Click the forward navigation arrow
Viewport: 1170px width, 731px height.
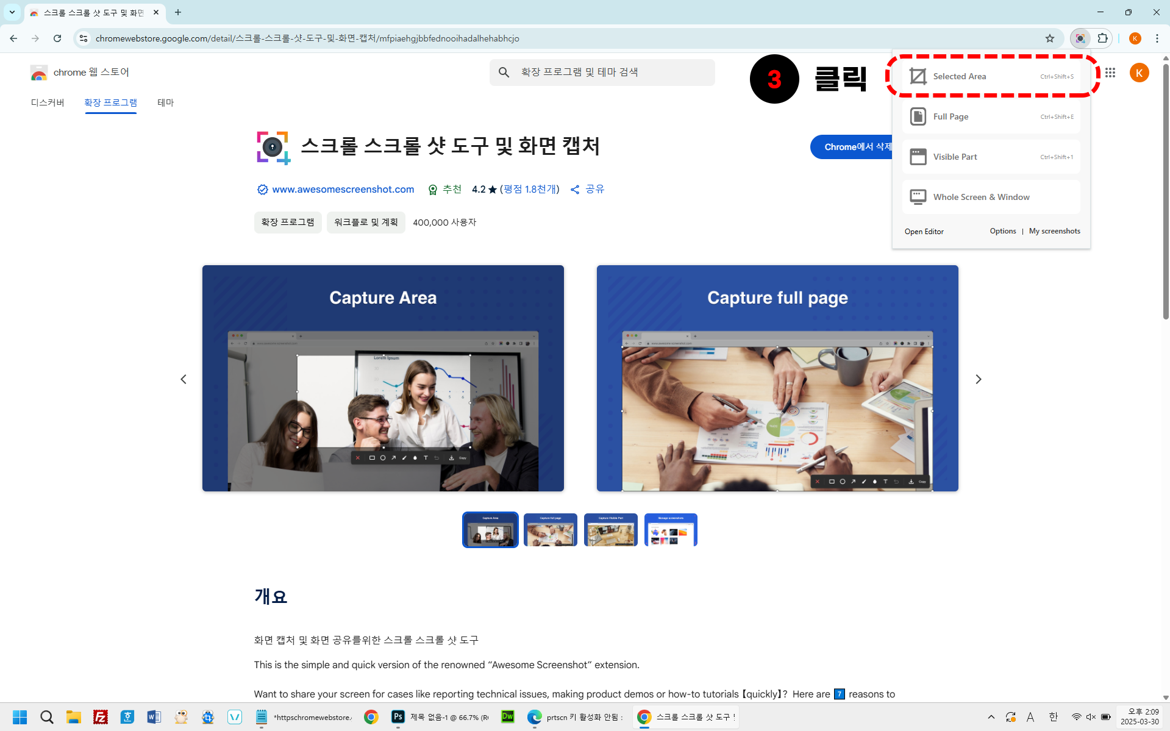click(x=35, y=38)
